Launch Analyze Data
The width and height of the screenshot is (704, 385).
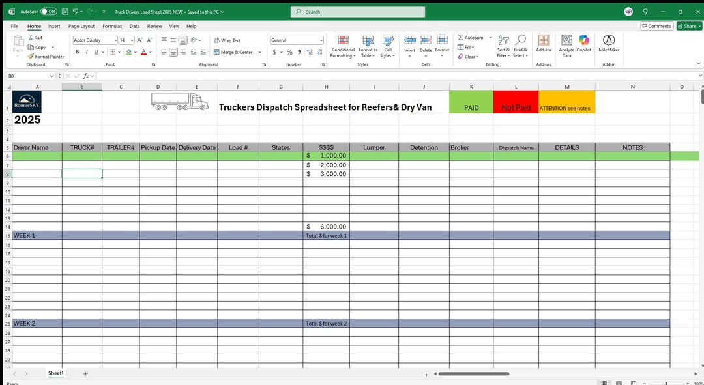566,46
